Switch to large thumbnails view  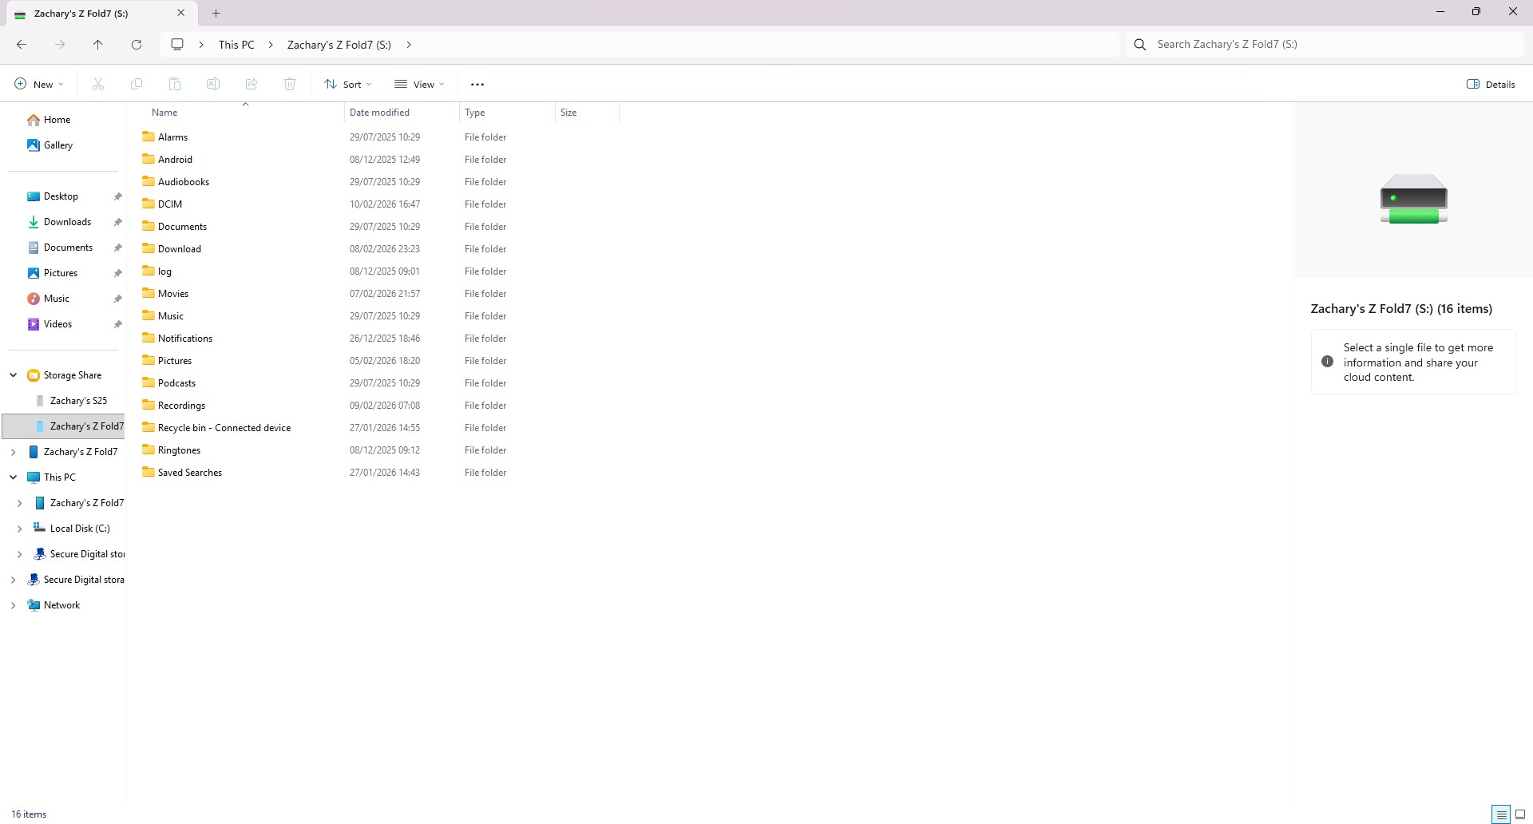tap(1521, 814)
